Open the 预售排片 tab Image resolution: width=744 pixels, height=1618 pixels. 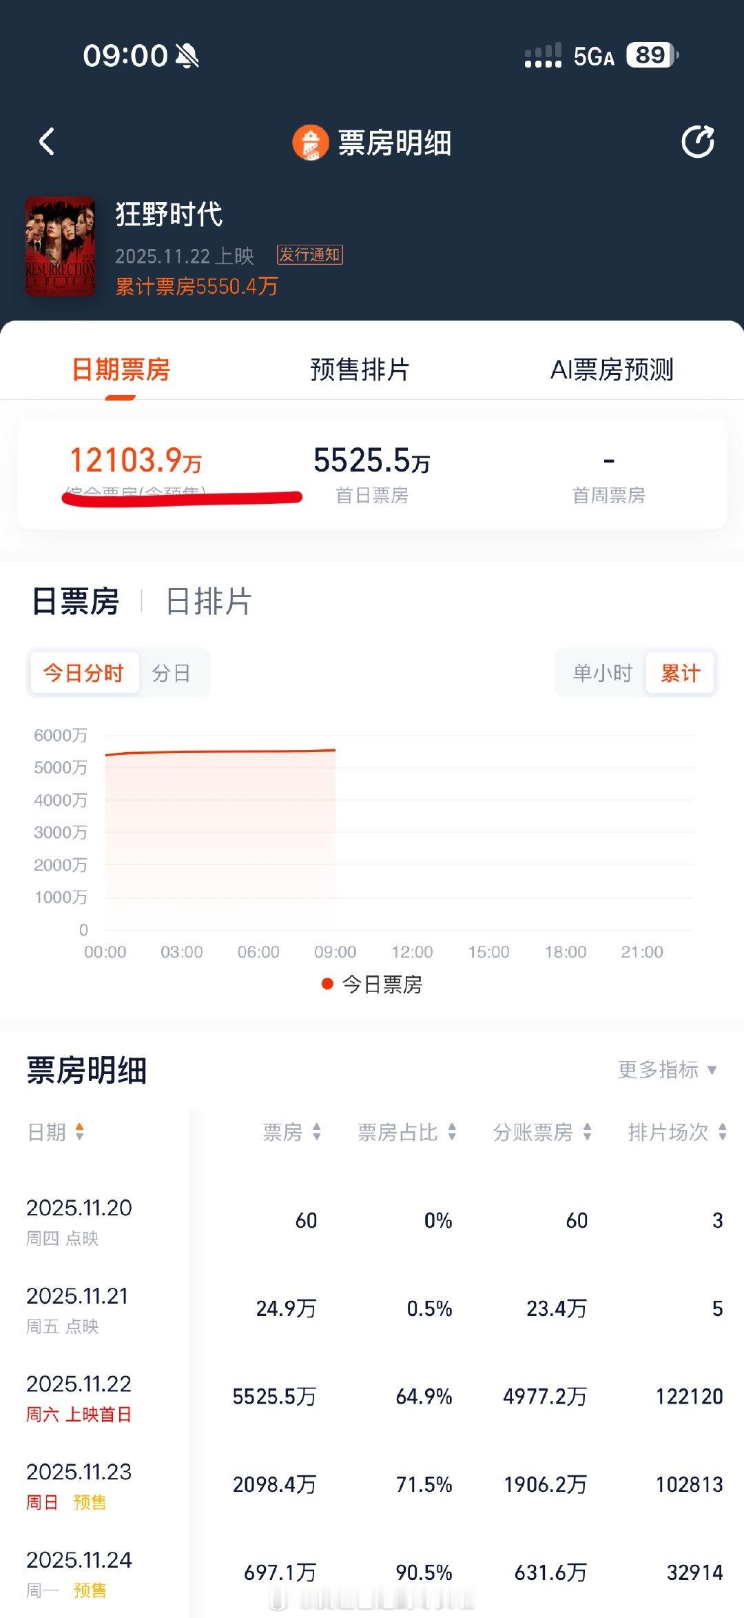tap(360, 370)
